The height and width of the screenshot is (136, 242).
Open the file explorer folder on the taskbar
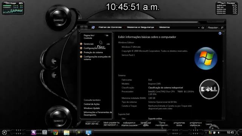[x=67, y=133]
